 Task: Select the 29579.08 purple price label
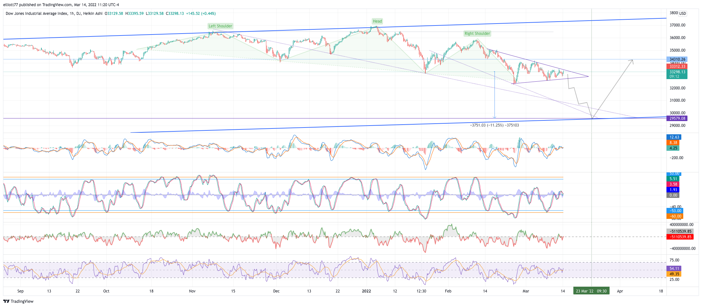677,118
